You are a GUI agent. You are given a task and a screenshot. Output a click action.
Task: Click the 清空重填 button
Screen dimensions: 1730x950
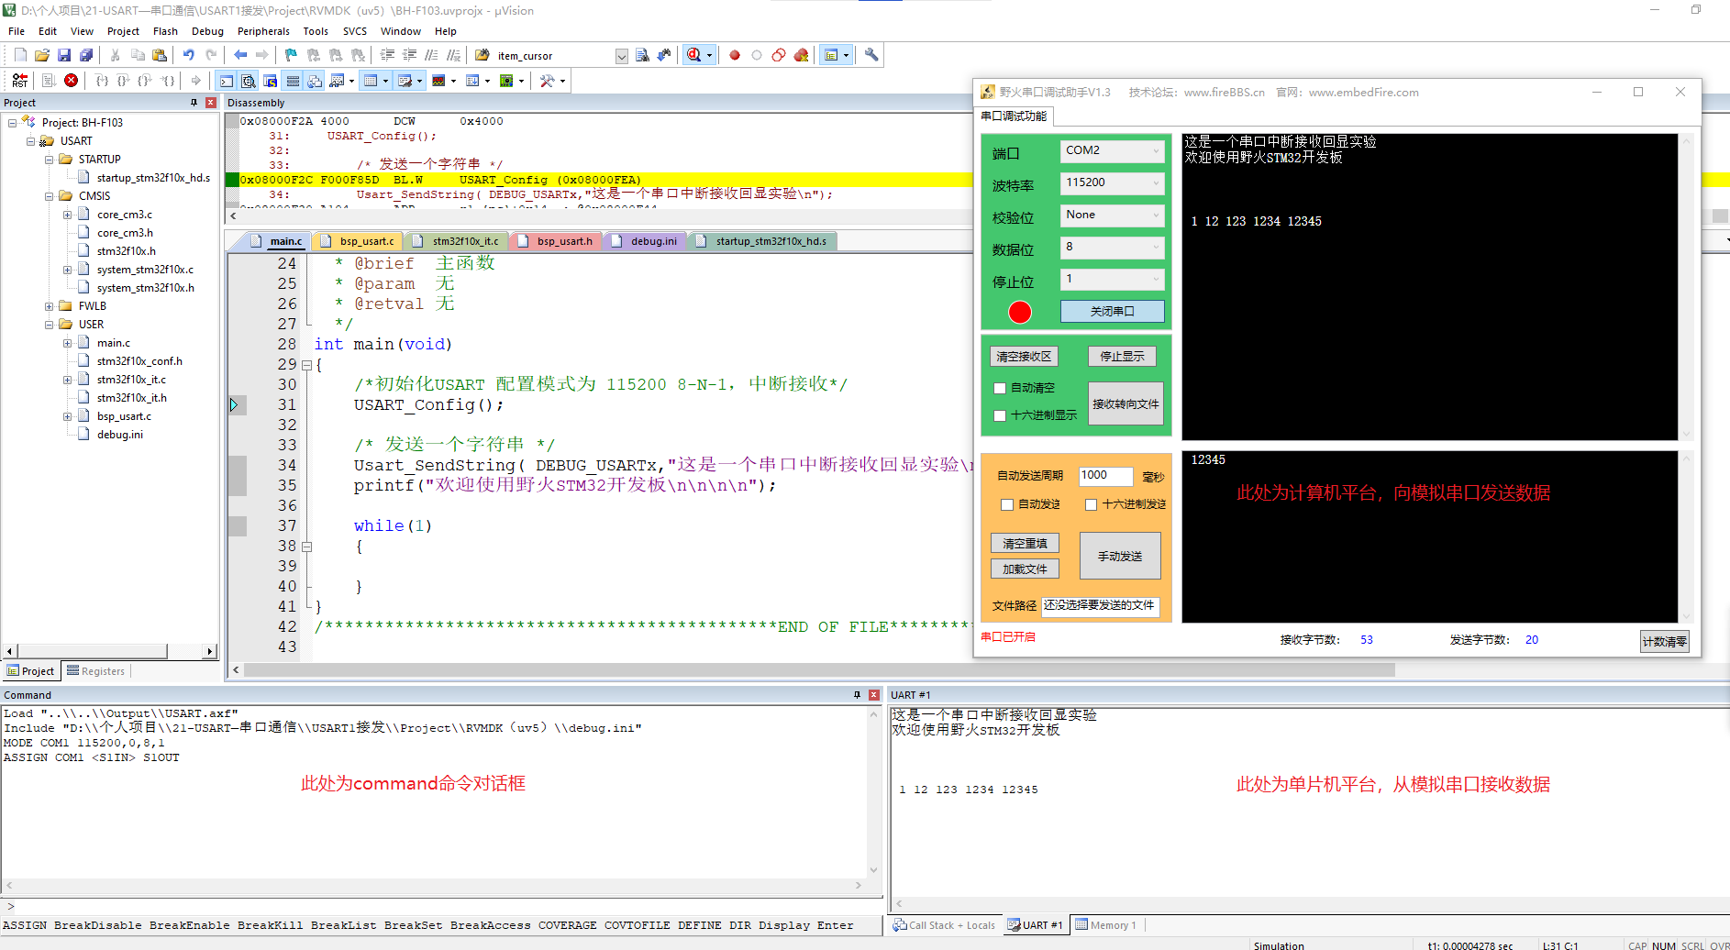1025,544
